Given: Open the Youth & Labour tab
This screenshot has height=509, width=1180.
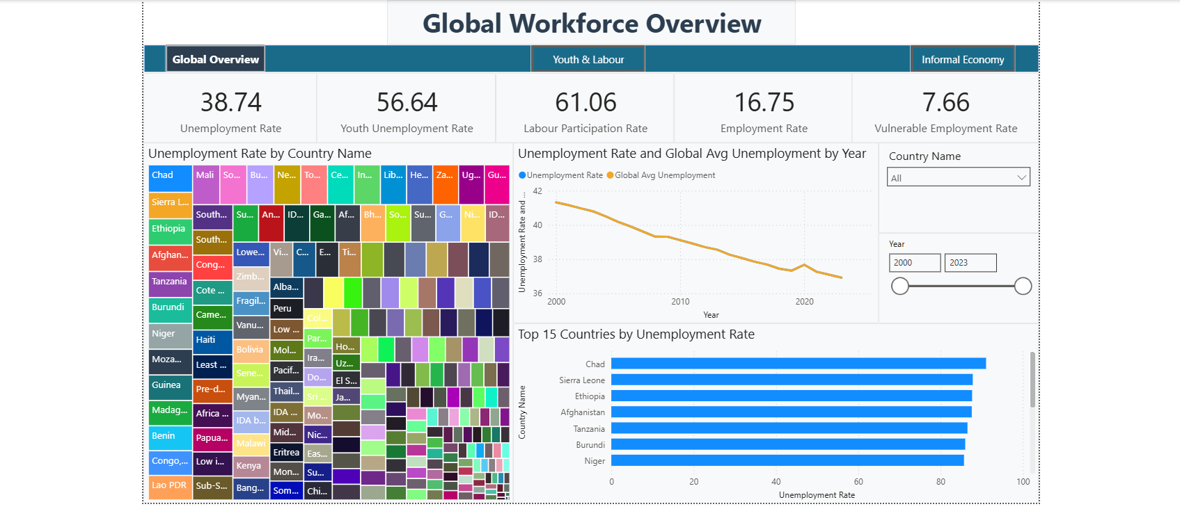Looking at the screenshot, I should [x=588, y=59].
